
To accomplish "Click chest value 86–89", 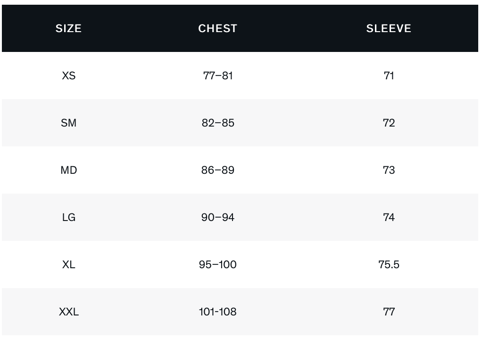I will (x=217, y=170).
